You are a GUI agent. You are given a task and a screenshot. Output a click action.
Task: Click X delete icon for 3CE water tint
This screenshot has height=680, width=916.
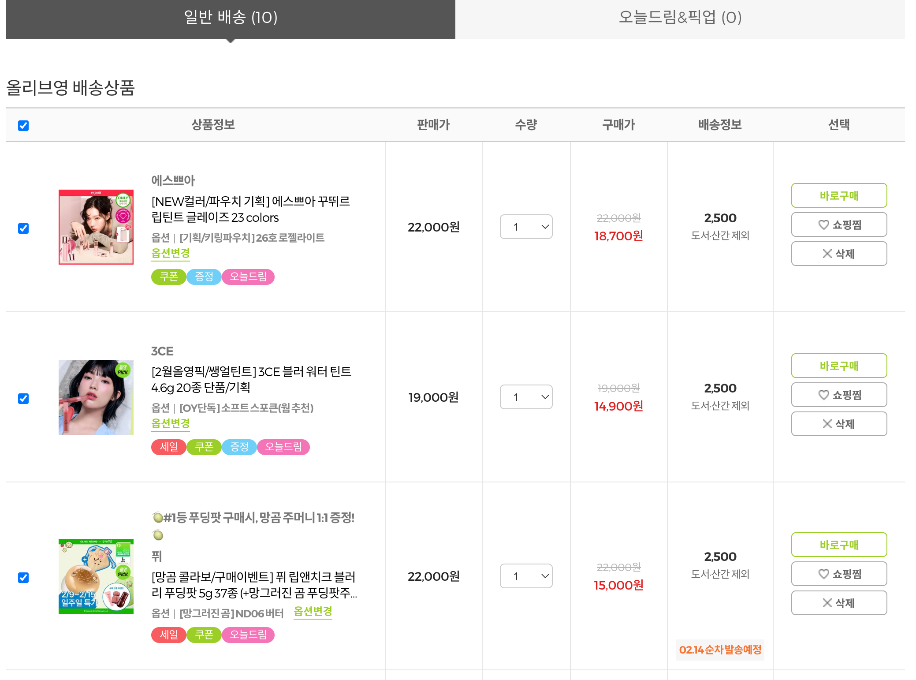tap(827, 424)
